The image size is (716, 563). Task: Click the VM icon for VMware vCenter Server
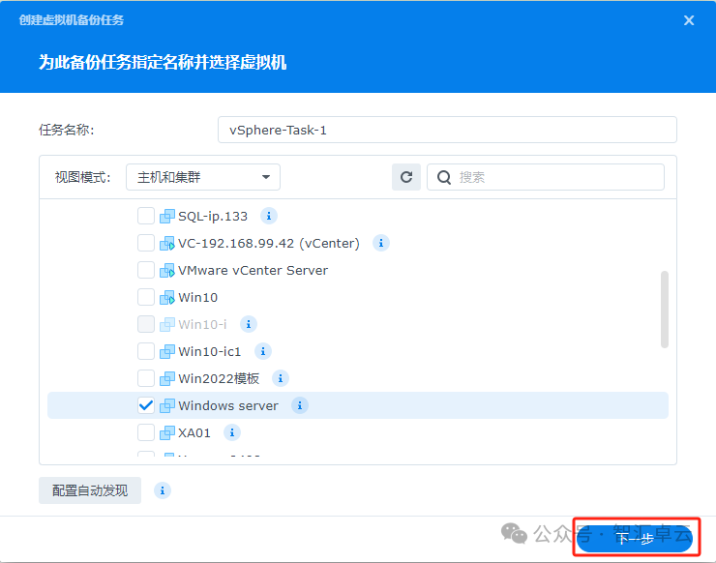point(167,270)
